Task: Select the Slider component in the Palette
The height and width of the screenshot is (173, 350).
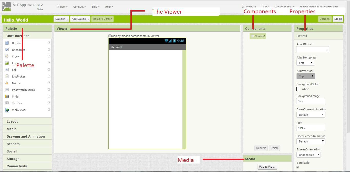Action: tap(16, 96)
